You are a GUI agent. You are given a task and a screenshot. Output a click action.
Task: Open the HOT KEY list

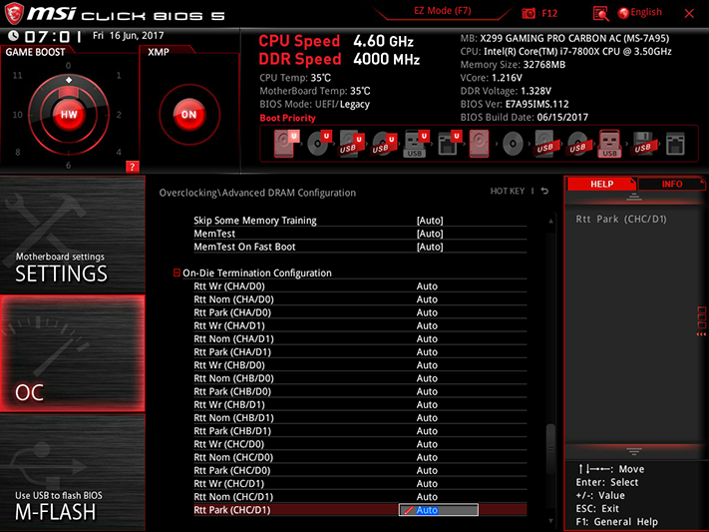click(x=508, y=191)
